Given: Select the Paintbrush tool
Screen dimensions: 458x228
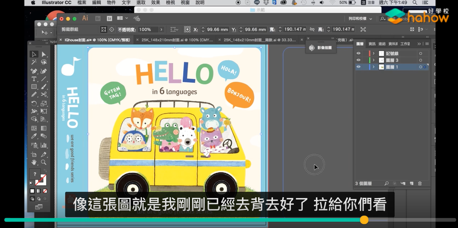Looking at the screenshot, I should (x=44, y=87).
